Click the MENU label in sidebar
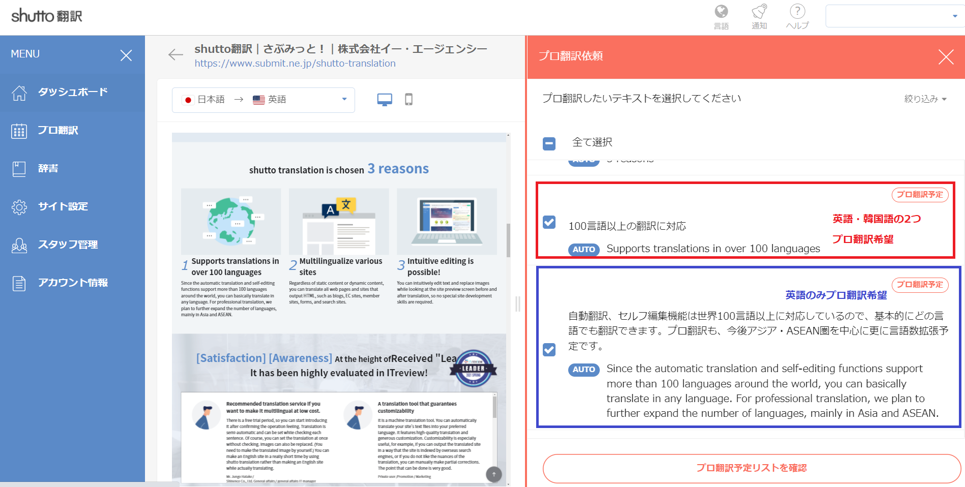The image size is (965, 487). tap(25, 54)
